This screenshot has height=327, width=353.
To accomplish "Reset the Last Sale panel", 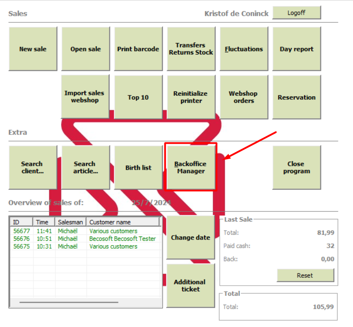I will pyautogui.click(x=305, y=275).
